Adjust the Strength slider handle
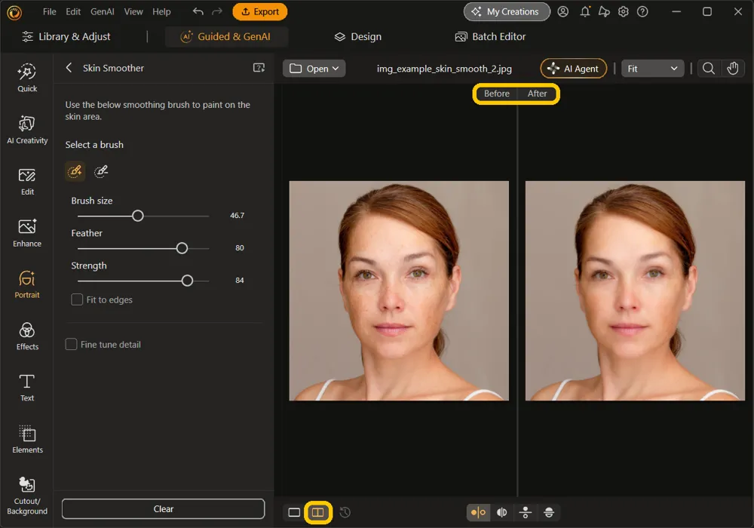 coord(187,281)
